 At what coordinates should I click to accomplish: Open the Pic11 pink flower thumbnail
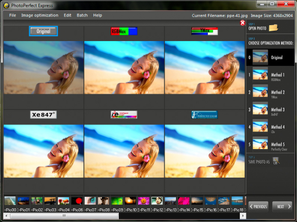click(144, 201)
